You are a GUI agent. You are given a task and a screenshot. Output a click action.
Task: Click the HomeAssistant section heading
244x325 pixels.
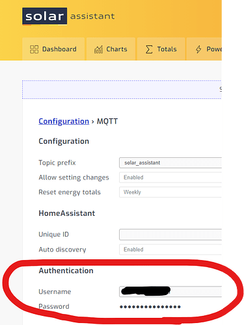67,213
